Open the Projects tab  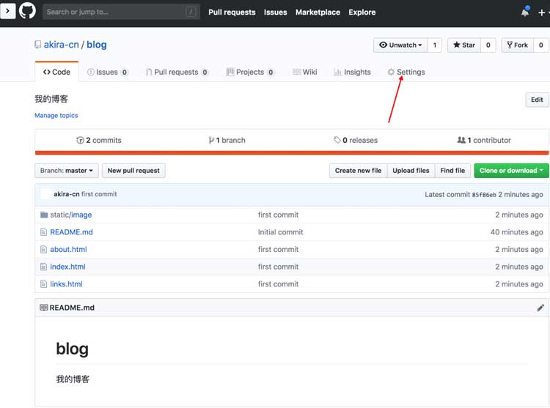(x=250, y=72)
